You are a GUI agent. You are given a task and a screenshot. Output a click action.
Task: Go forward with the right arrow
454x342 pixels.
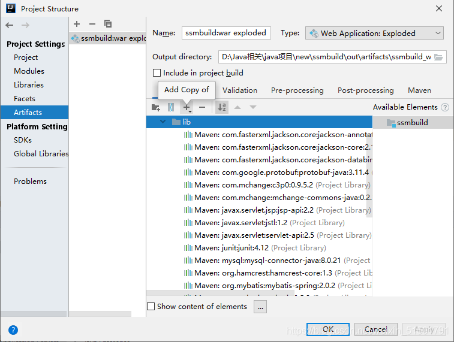(25, 25)
